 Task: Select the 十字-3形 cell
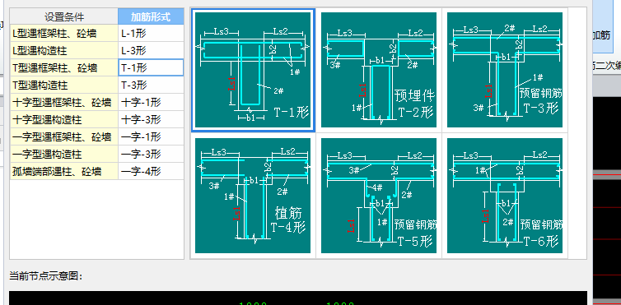pyautogui.click(x=151, y=120)
